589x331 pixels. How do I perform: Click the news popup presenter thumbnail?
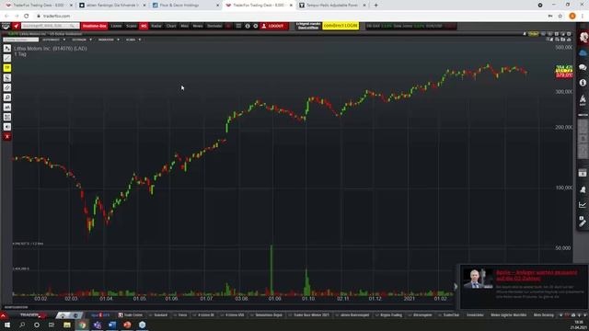[478, 279]
